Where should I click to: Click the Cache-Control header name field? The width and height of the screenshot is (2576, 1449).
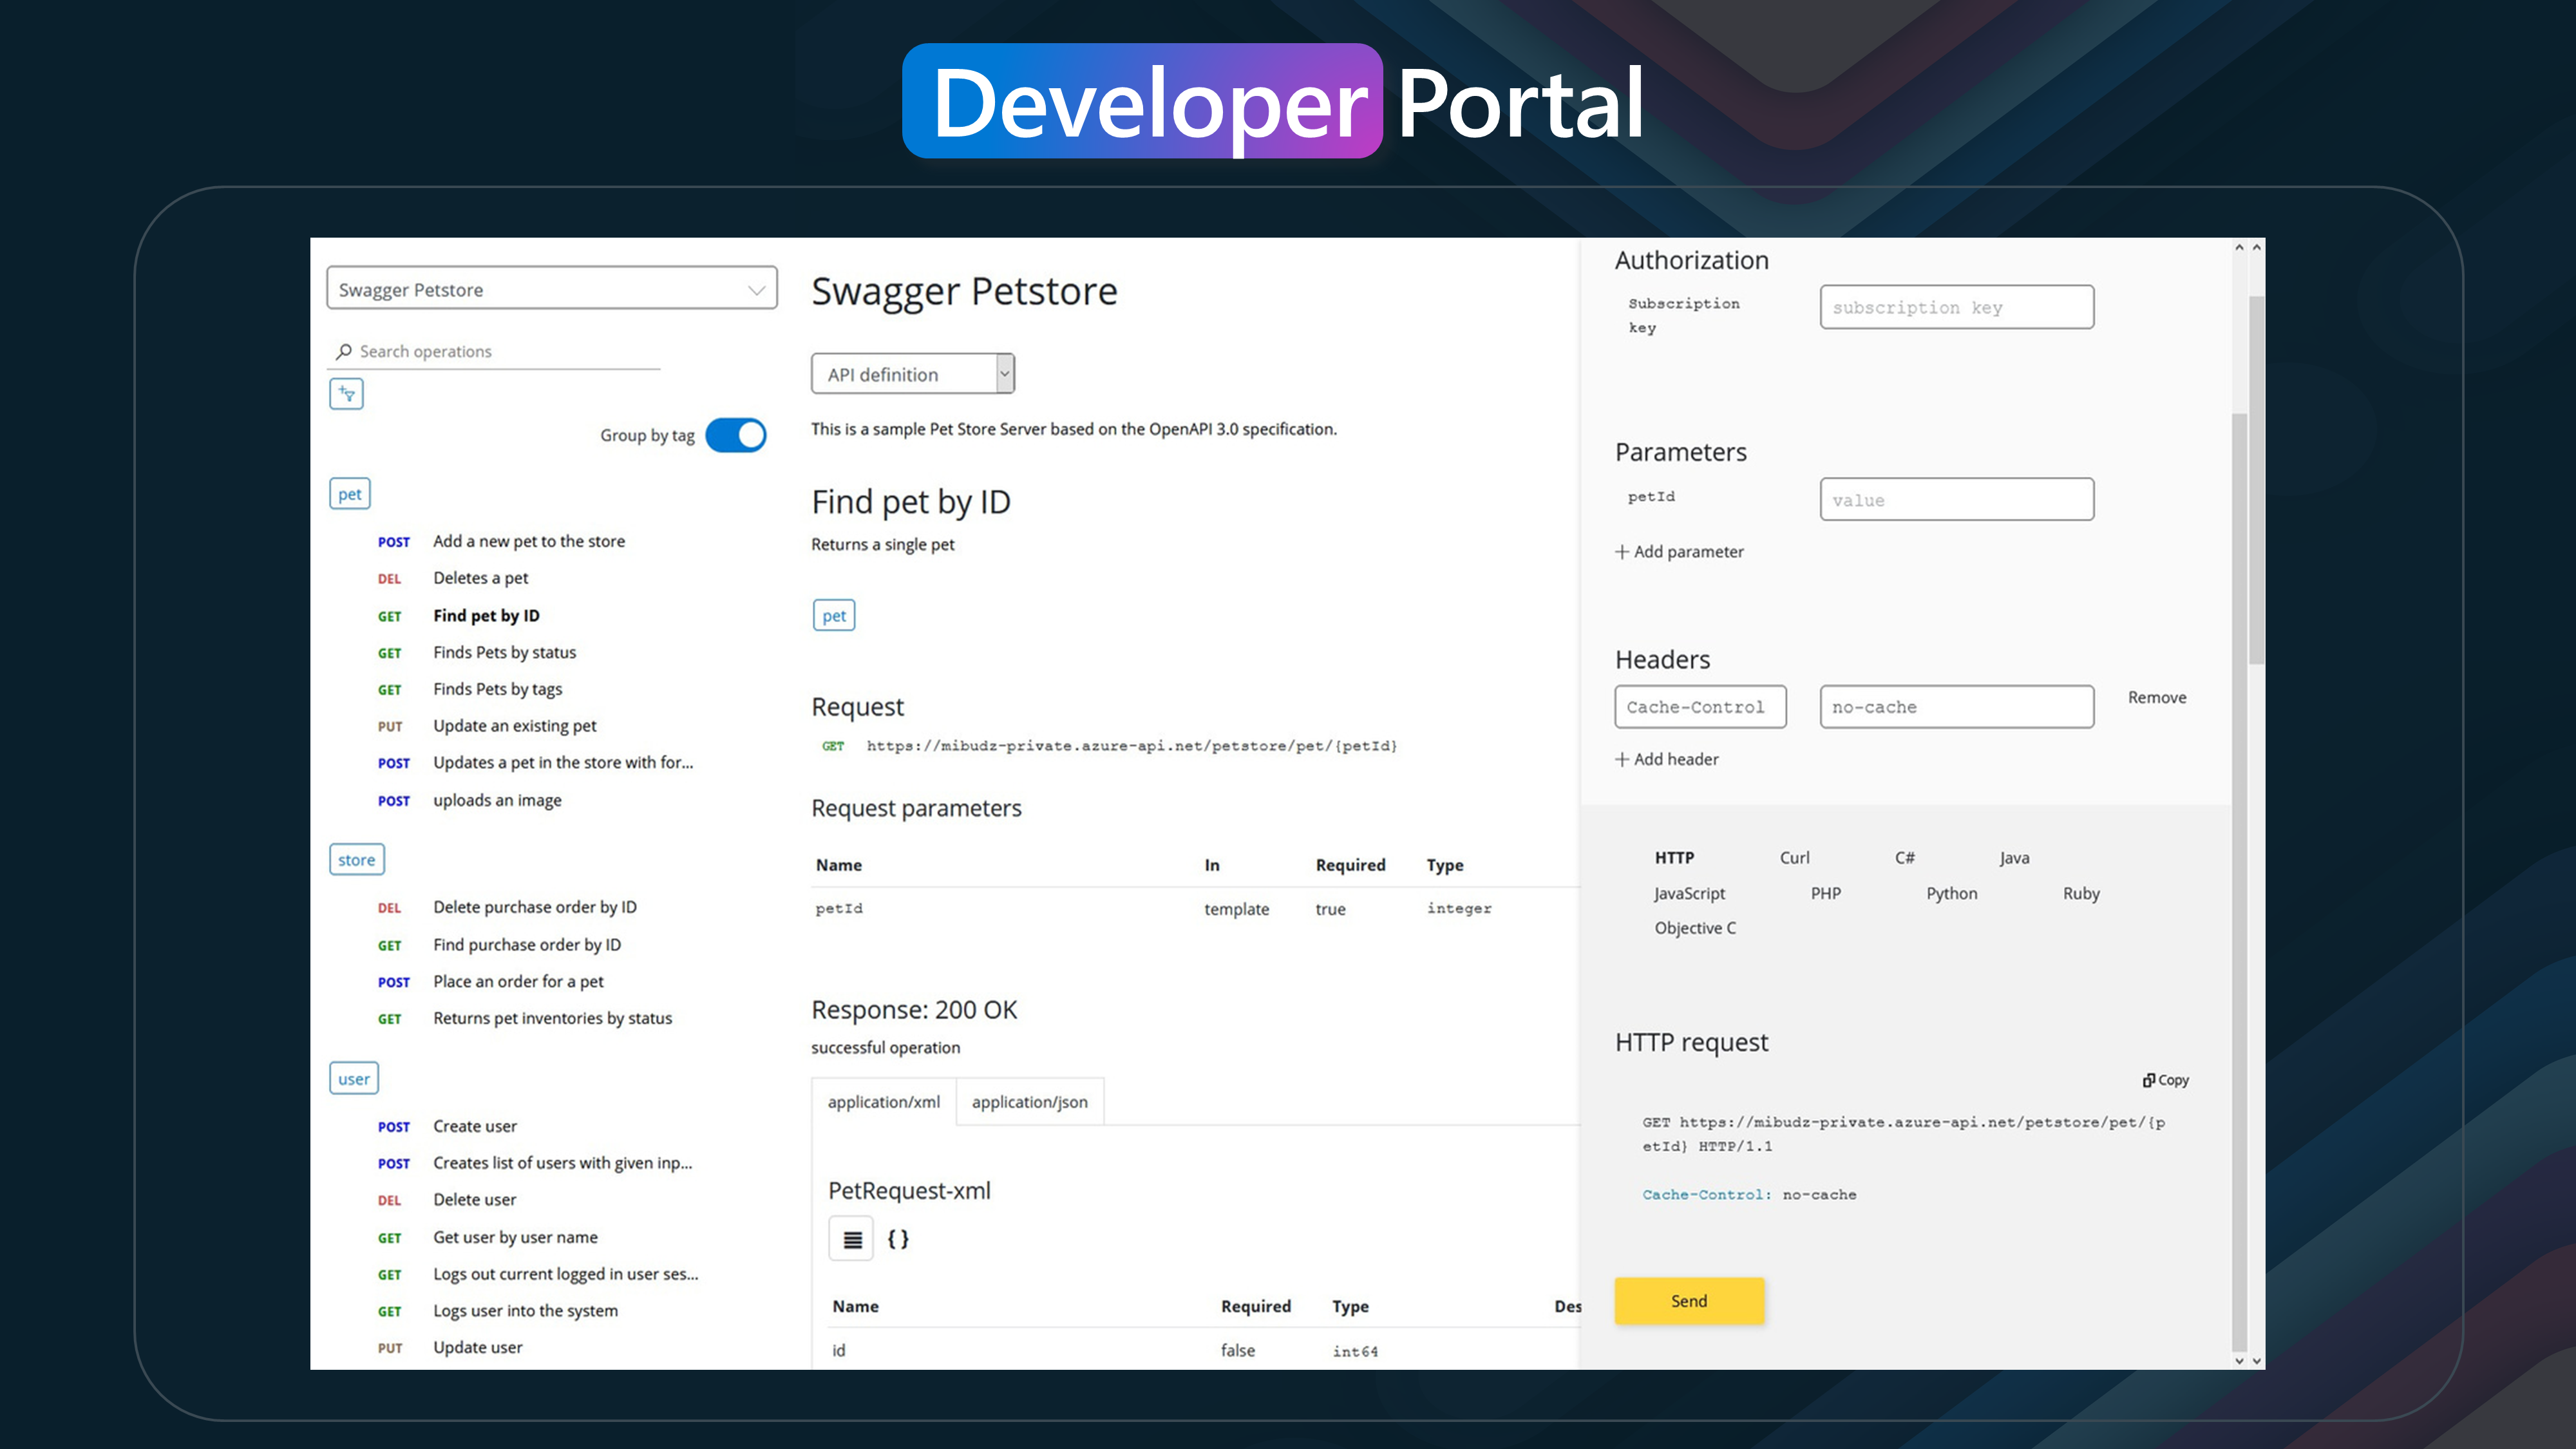click(1700, 707)
